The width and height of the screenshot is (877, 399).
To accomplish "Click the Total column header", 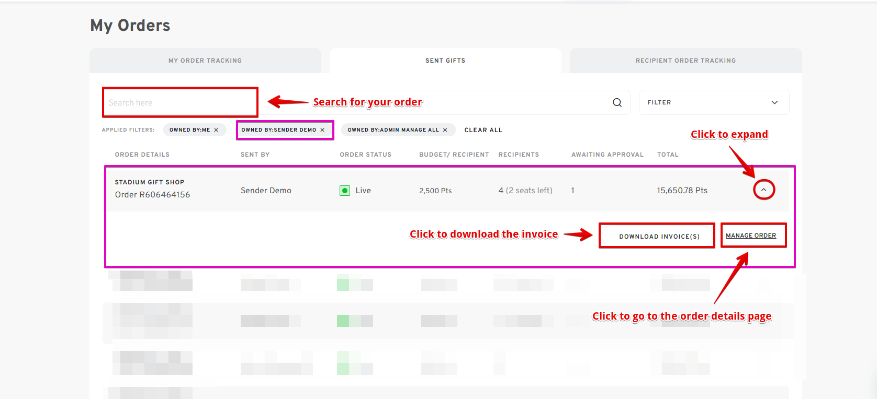I will (x=668, y=155).
